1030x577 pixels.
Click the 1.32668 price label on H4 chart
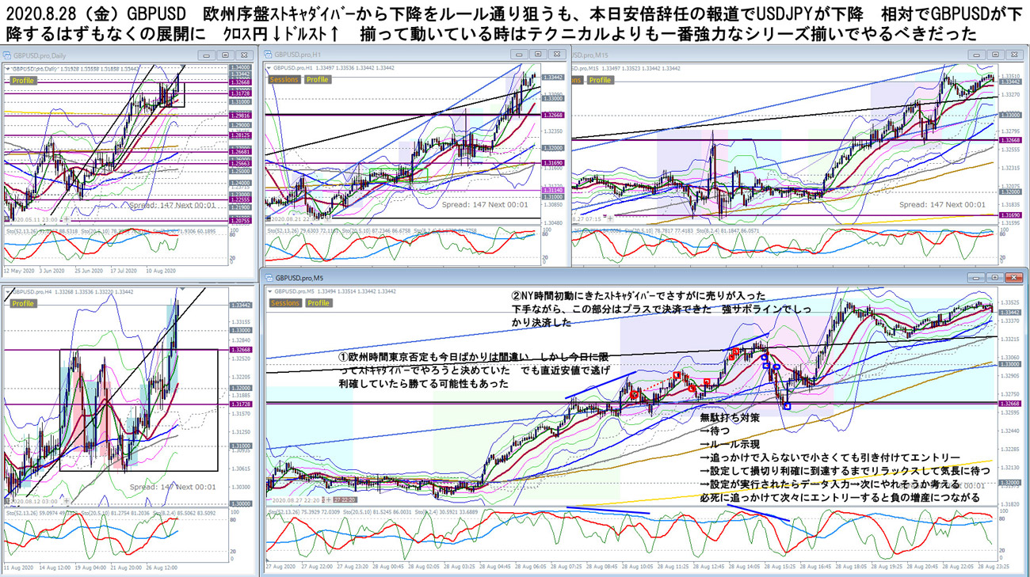coord(241,349)
